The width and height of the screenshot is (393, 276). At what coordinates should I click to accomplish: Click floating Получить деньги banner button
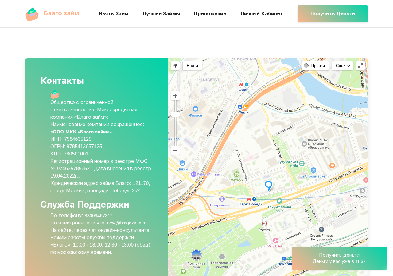(339, 258)
